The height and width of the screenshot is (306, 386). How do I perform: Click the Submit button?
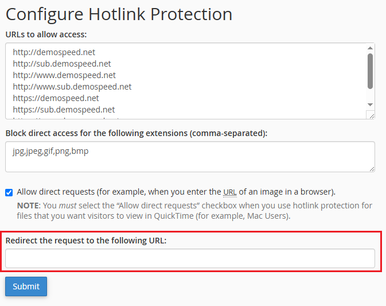click(x=26, y=286)
